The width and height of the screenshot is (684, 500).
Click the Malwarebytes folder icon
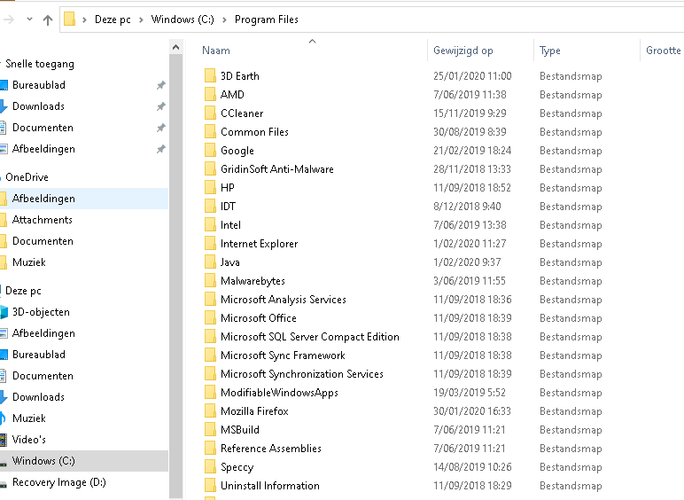(x=210, y=281)
